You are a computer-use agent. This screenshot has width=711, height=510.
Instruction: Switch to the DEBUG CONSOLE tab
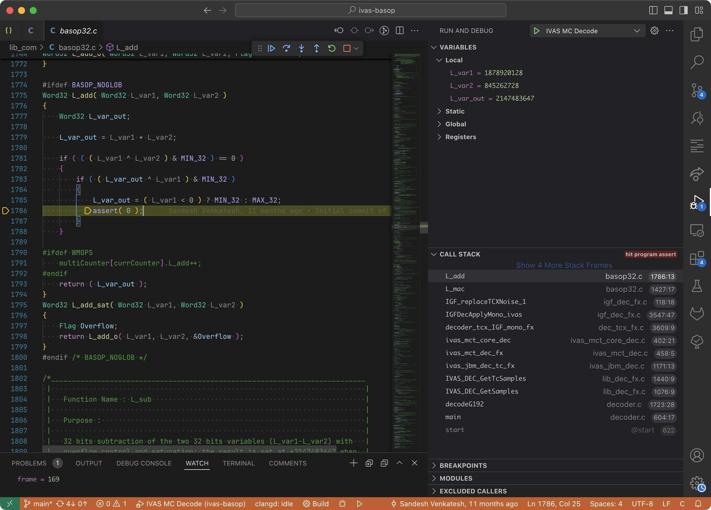pos(144,463)
